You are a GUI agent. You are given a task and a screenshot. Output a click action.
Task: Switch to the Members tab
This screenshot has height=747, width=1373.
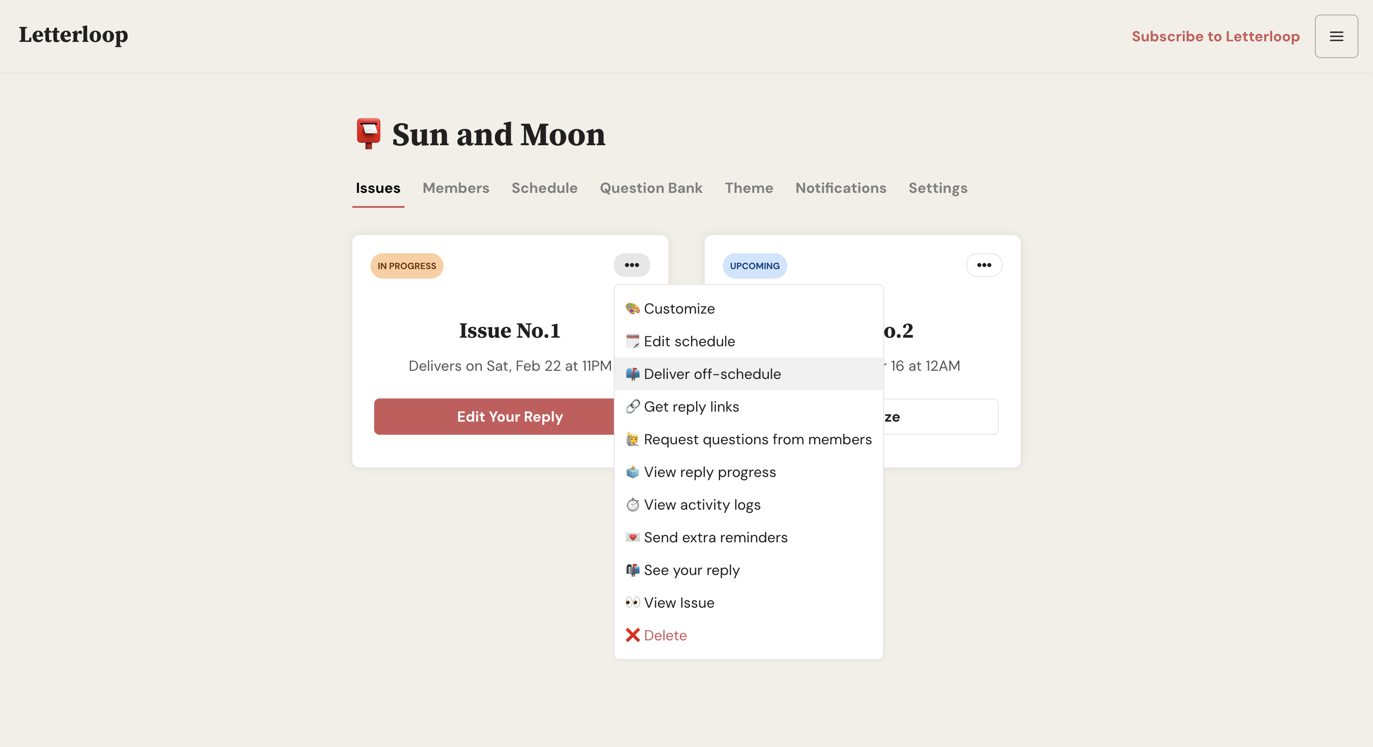pyautogui.click(x=455, y=188)
